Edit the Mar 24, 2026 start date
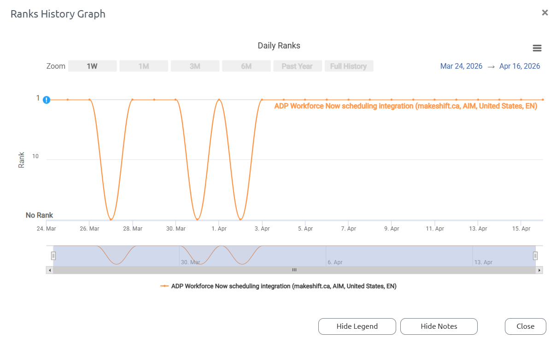This screenshot has height=338, width=556. [x=461, y=66]
